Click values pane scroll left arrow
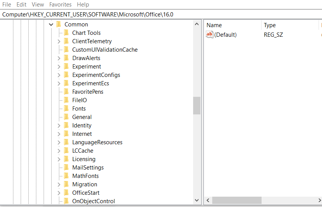The image size is (322, 207). pyautogui.click(x=208, y=200)
